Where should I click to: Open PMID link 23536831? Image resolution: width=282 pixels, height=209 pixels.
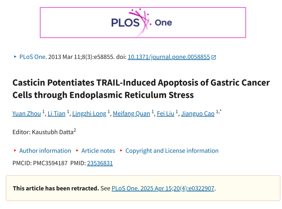pos(100,163)
